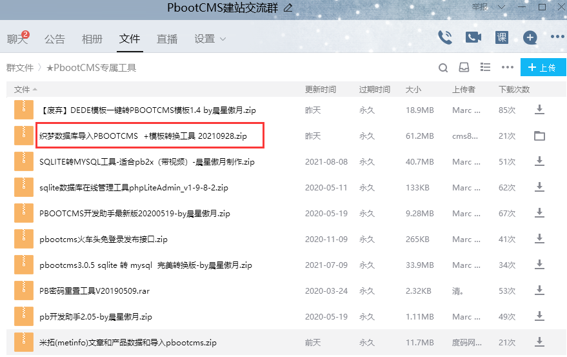Viewport: 567px width, 357px height.
Task: Open the 公告 tab
Action: (x=55, y=39)
